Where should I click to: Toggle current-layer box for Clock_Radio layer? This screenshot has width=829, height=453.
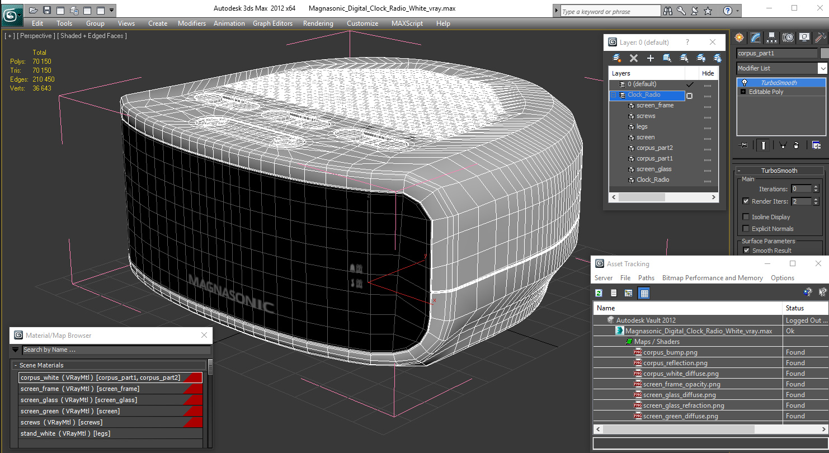[x=690, y=96]
